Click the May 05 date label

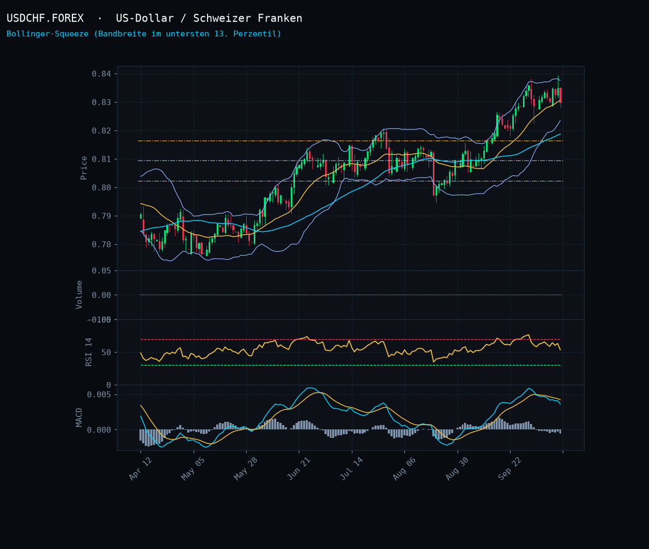[x=193, y=469]
